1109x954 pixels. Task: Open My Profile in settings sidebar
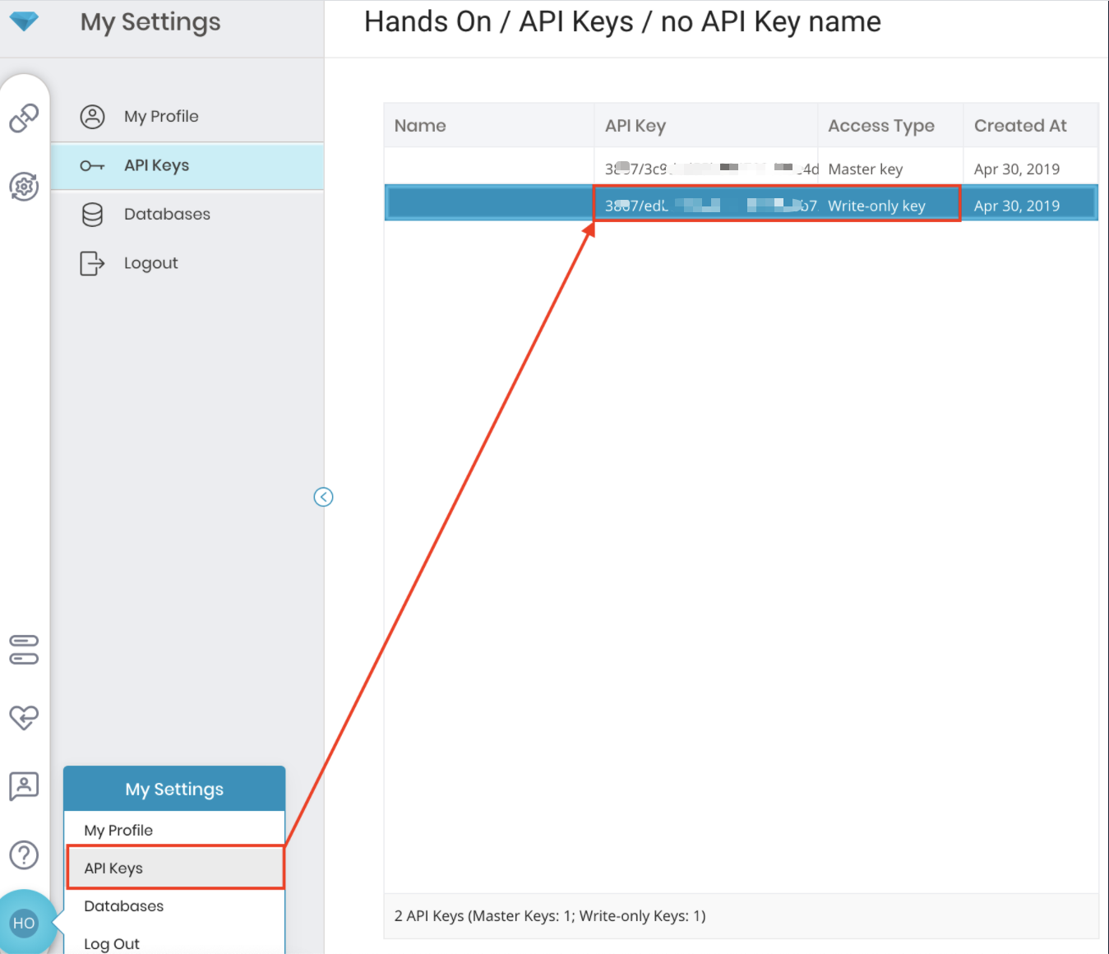click(x=161, y=117)
